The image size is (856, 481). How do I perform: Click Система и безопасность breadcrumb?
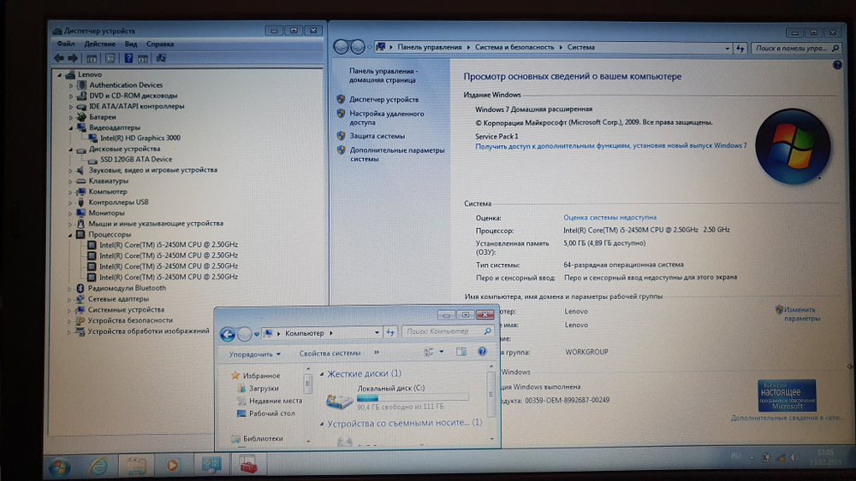click(x=514, y=47)
